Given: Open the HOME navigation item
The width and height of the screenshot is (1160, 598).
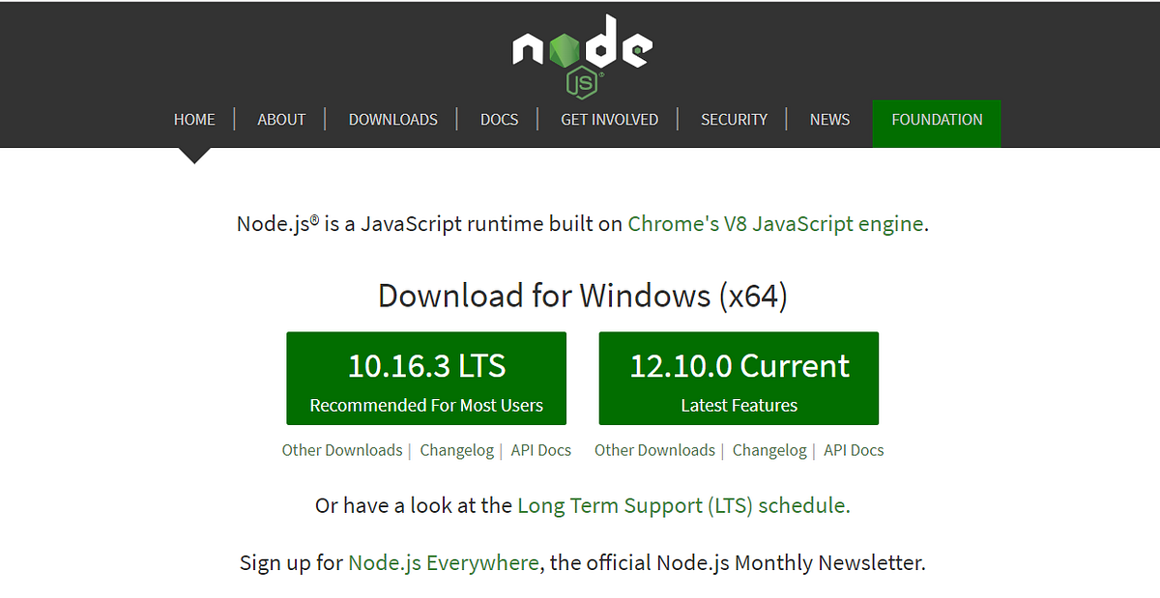Looking at the screenshot, I should (194, 120).
